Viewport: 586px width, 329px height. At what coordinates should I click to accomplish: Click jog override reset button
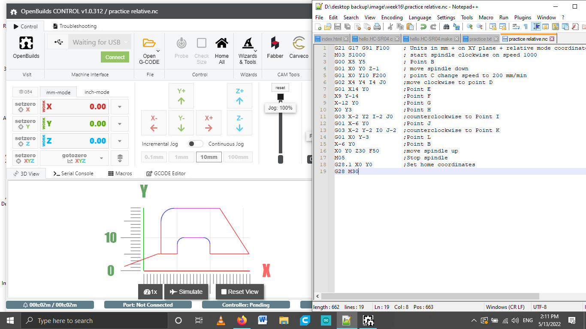coord(281,87)
